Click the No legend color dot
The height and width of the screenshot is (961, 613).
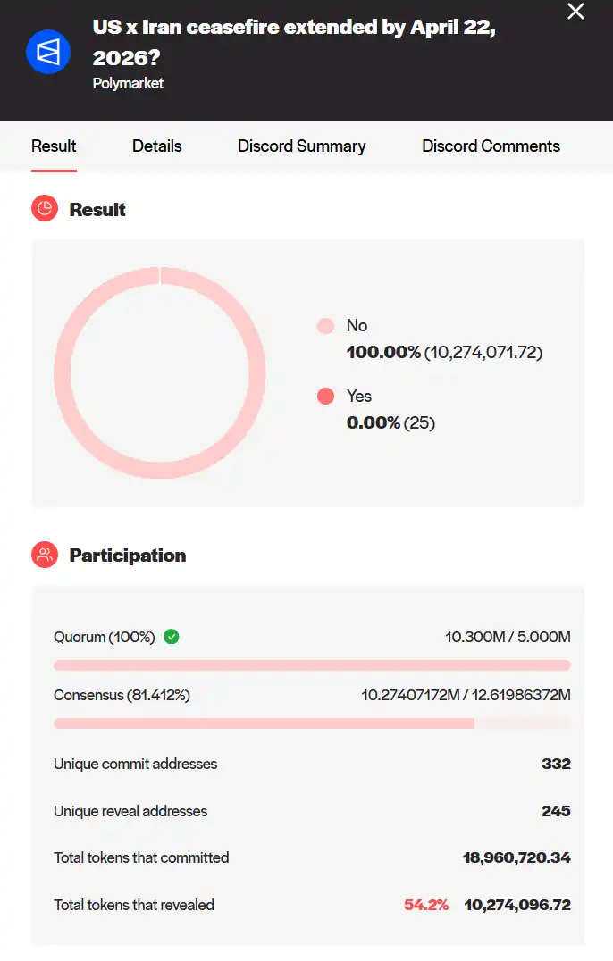tap(325, 326)
